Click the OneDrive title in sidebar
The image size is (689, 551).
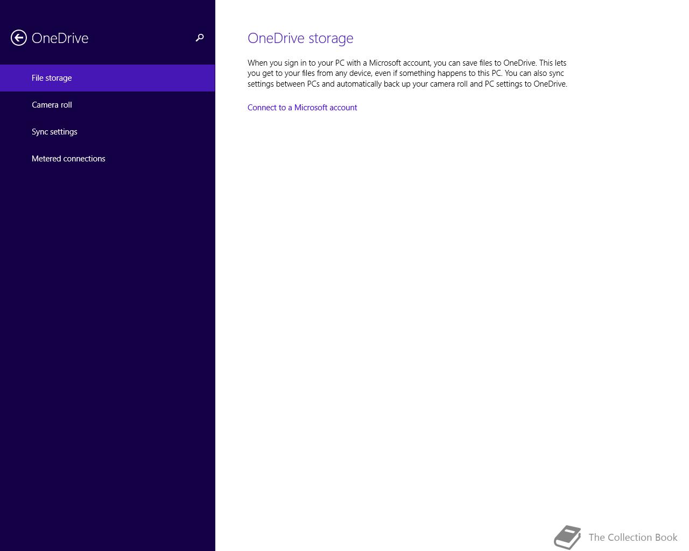[60, 38]
